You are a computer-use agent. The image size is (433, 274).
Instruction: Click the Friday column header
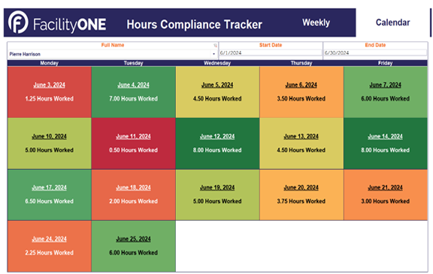pyautogui.click(x=385, y=63)
